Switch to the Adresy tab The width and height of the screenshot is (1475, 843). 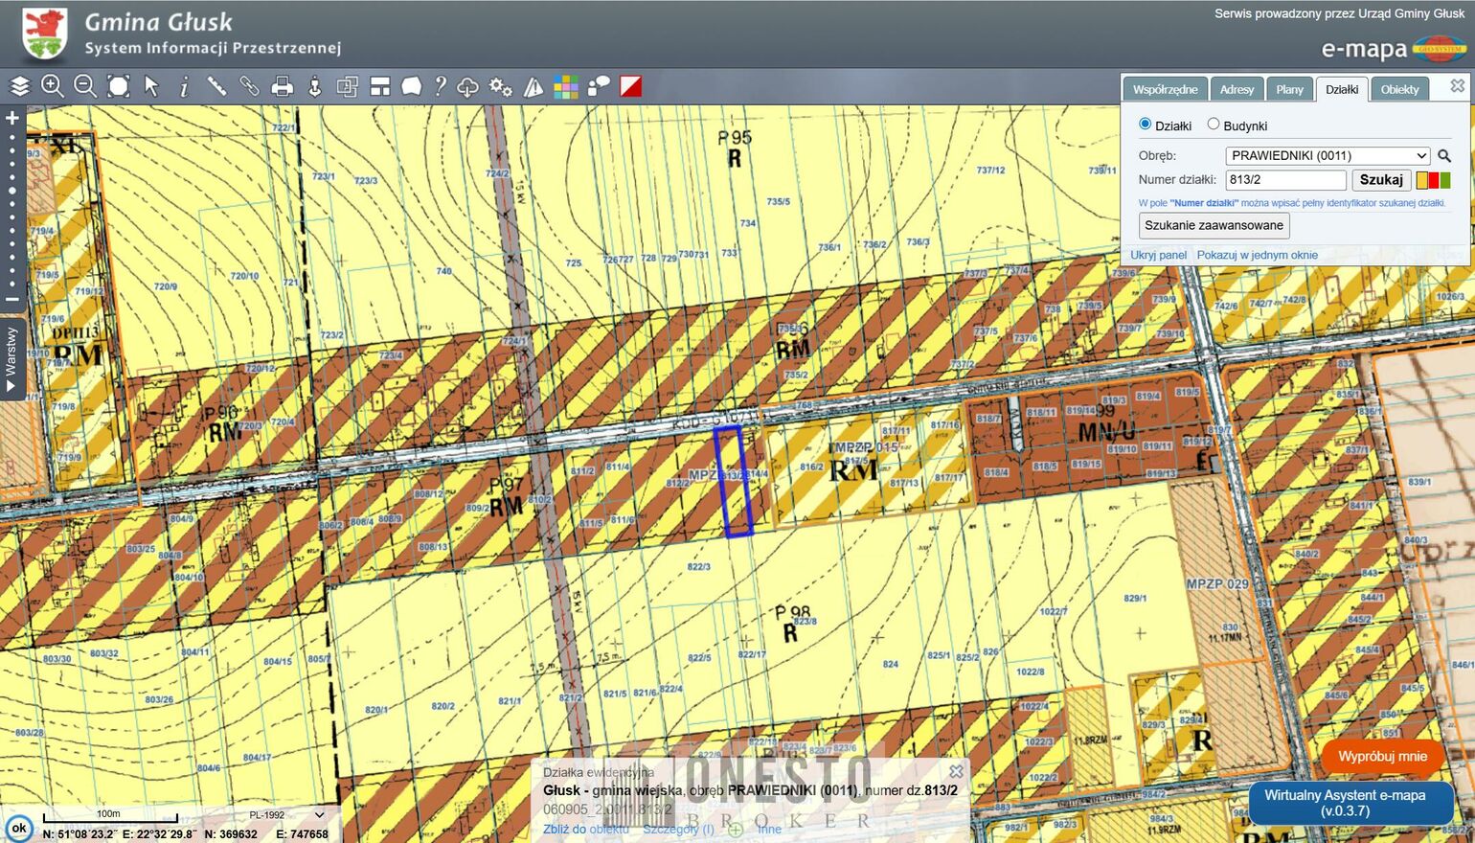pyautogui.click(x=1237, y=89)
